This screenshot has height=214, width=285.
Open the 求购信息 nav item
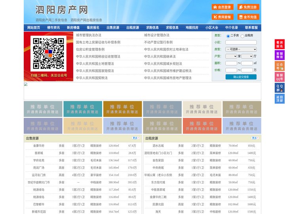pyautogui.click(x=152, y=28)
